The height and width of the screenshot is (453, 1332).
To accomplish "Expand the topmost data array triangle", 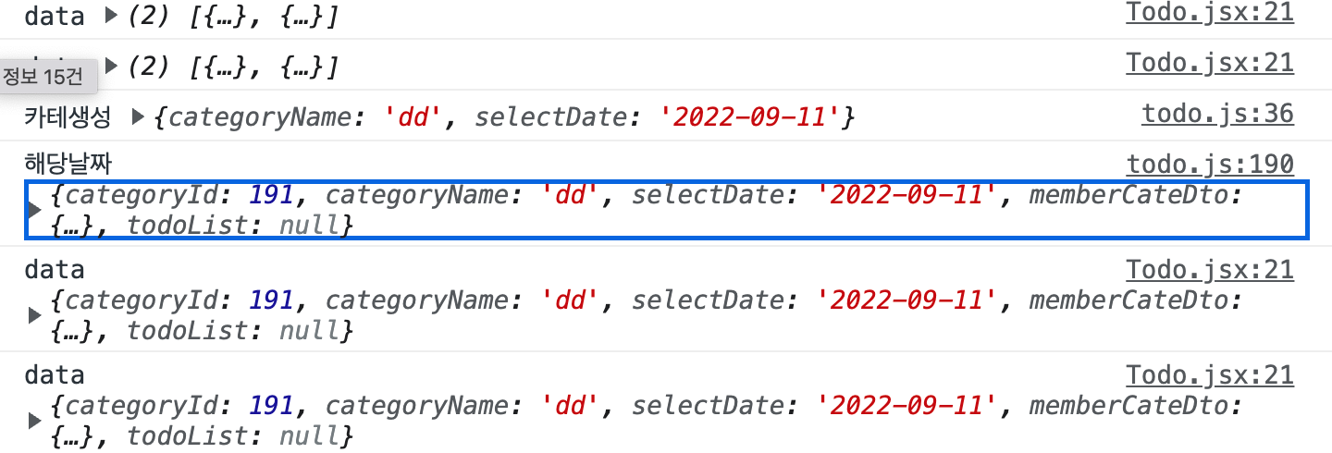I will 112,17.
